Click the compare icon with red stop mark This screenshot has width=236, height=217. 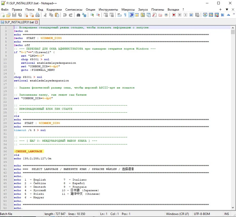click(x=217, y=15)
